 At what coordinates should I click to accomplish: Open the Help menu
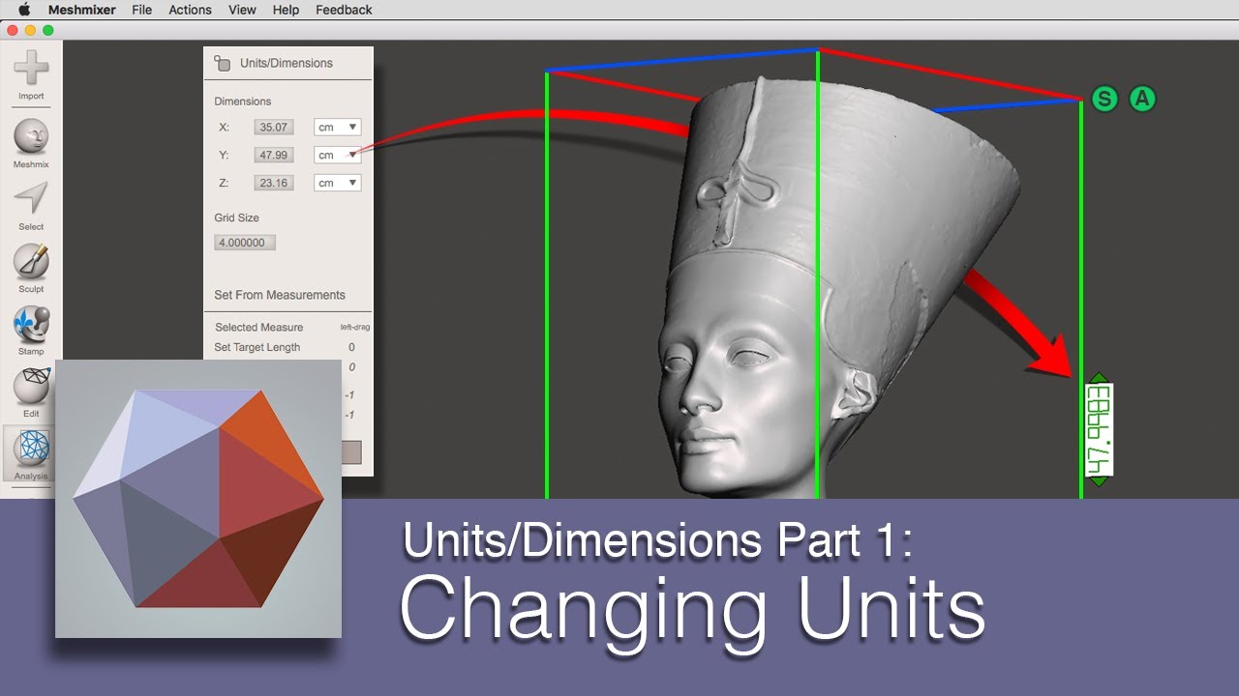(x=286, y=10)
